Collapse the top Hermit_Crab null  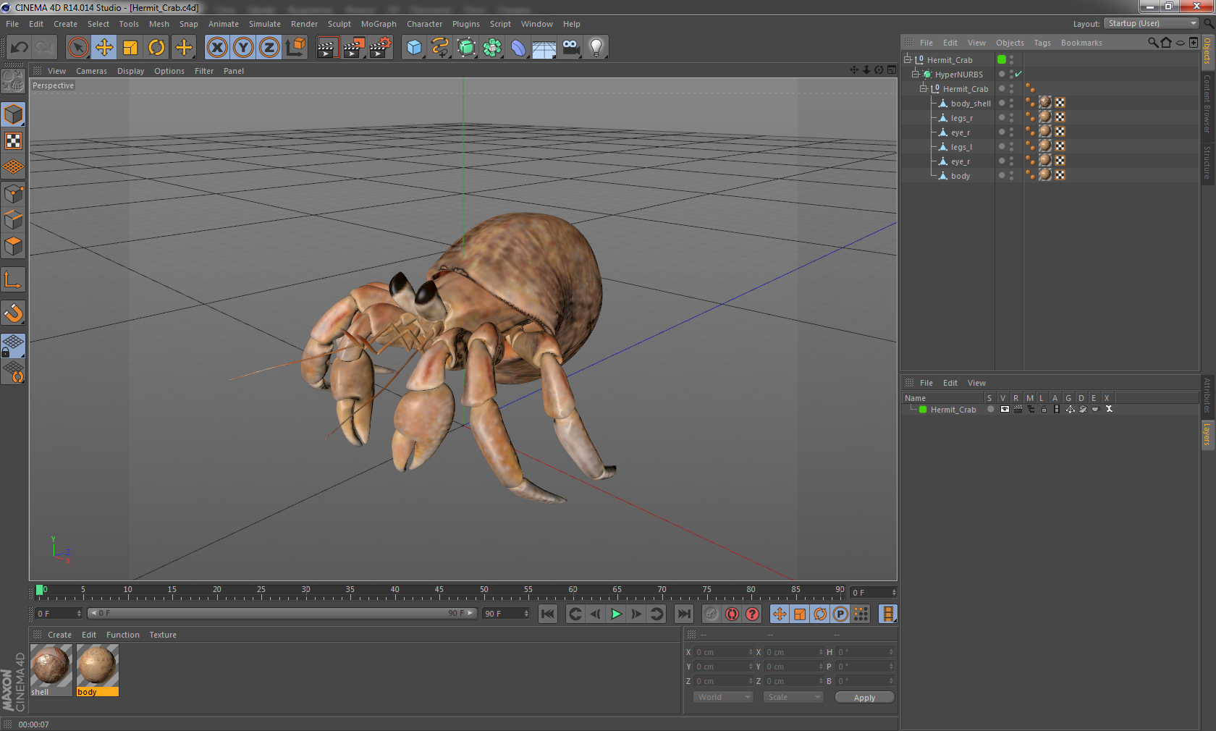(x=907, y=59)
